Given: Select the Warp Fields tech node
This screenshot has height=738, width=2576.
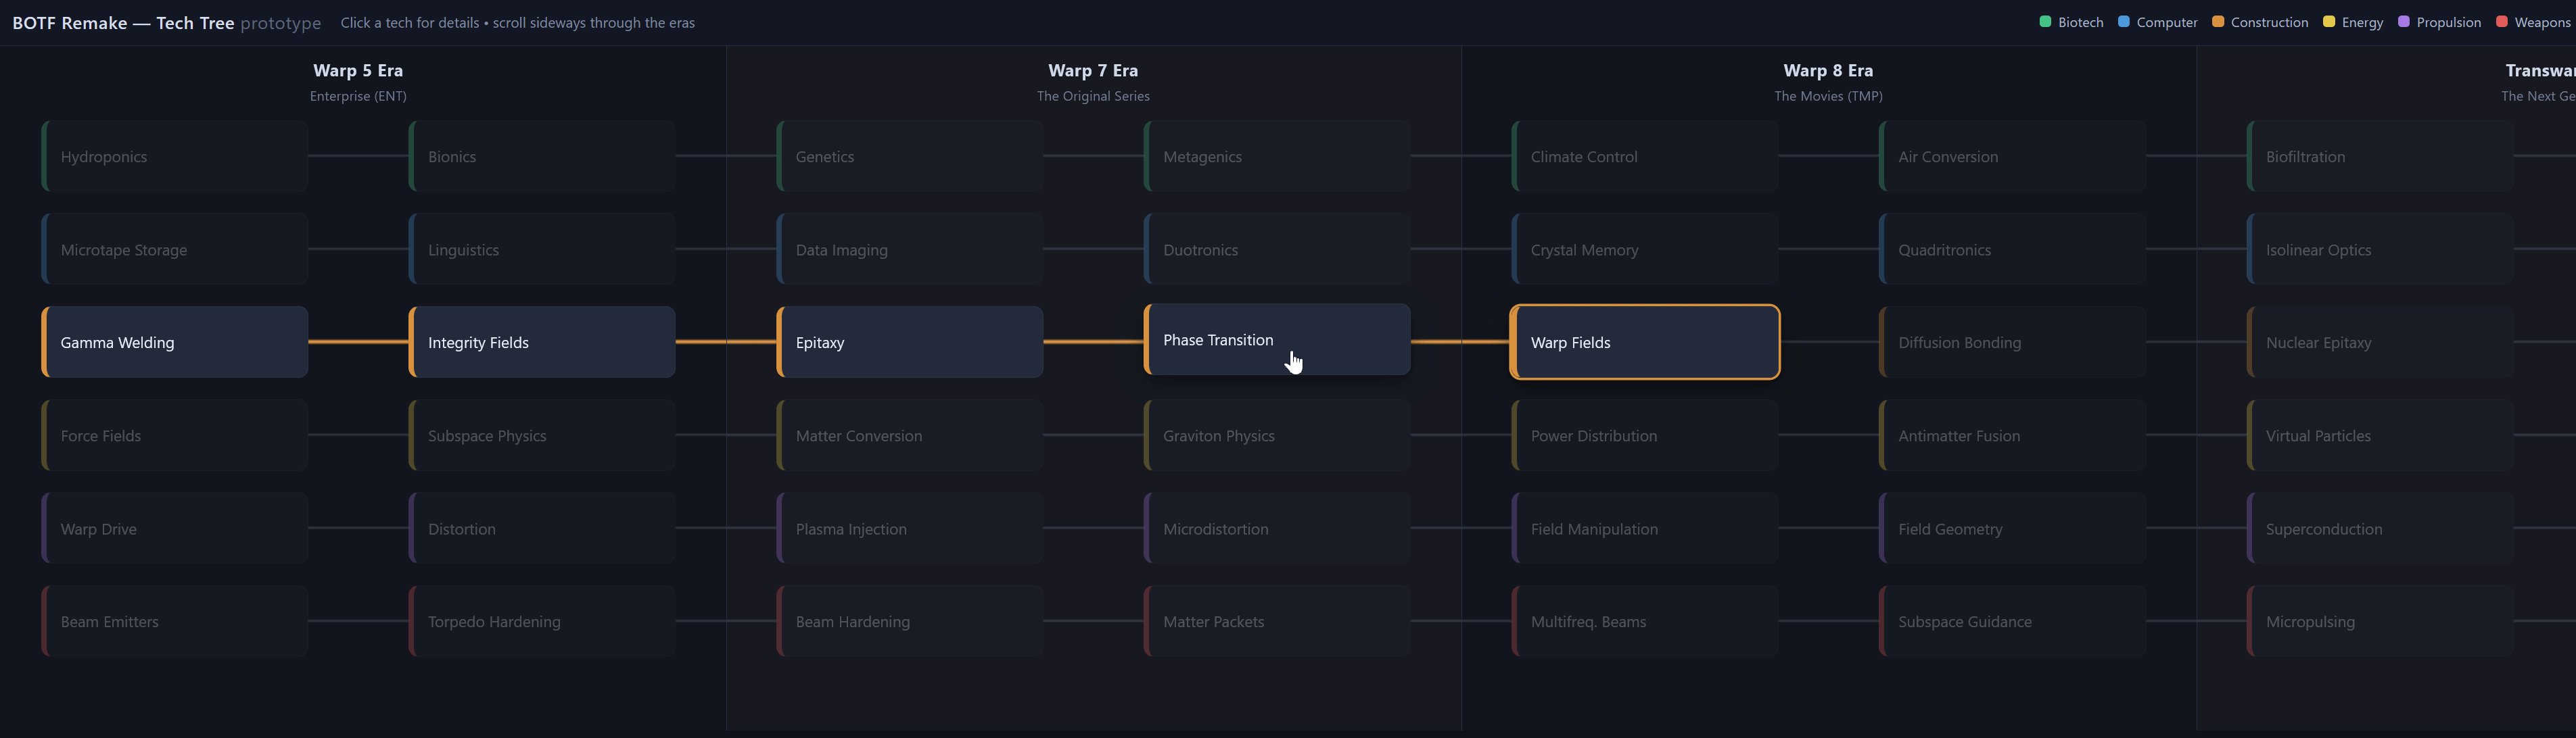Looking at the screenshot, I should [1645, 343].
